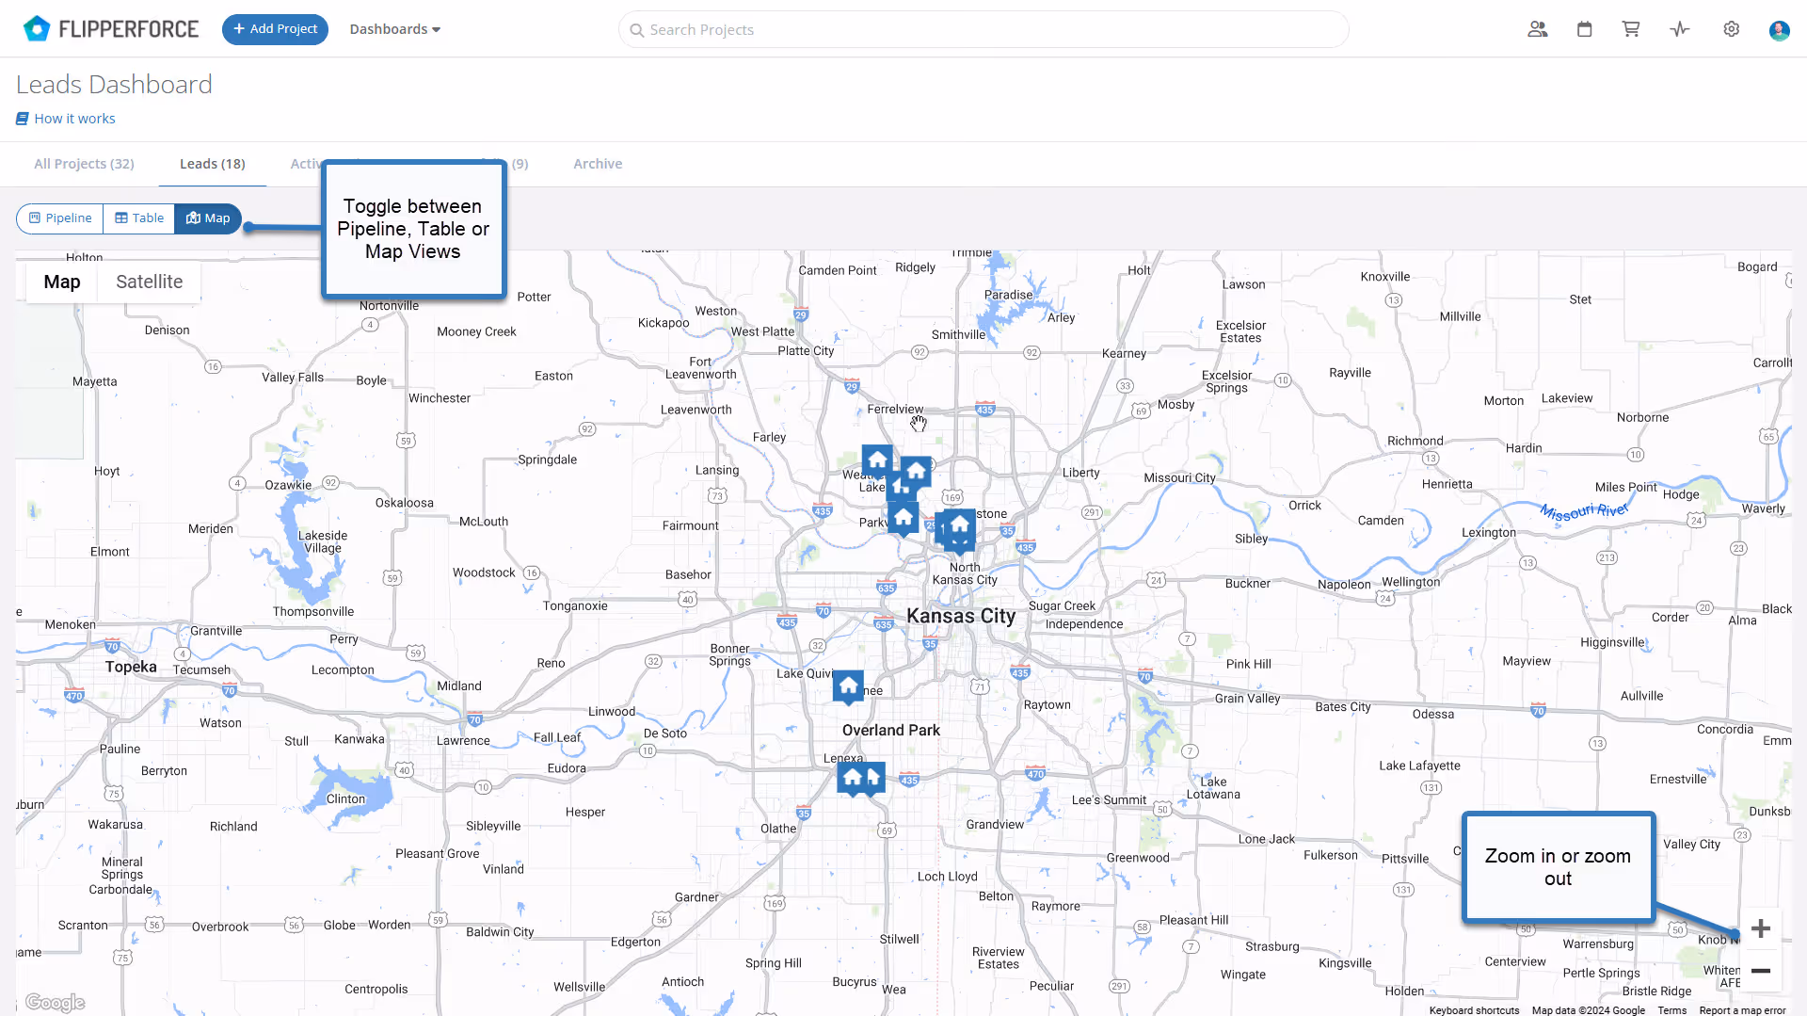Open the How it works link

tap(66, 119)
